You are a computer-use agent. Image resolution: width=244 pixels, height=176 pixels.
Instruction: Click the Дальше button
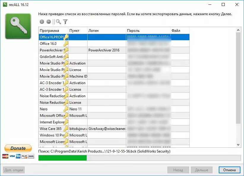pos(202,170)
